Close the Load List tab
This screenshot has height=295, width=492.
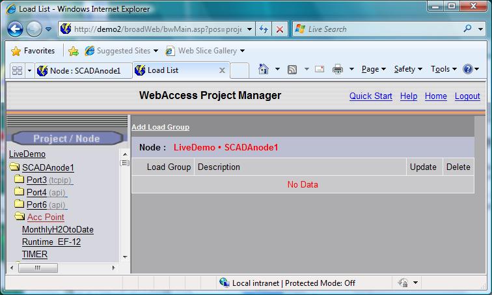pos(222,70)
